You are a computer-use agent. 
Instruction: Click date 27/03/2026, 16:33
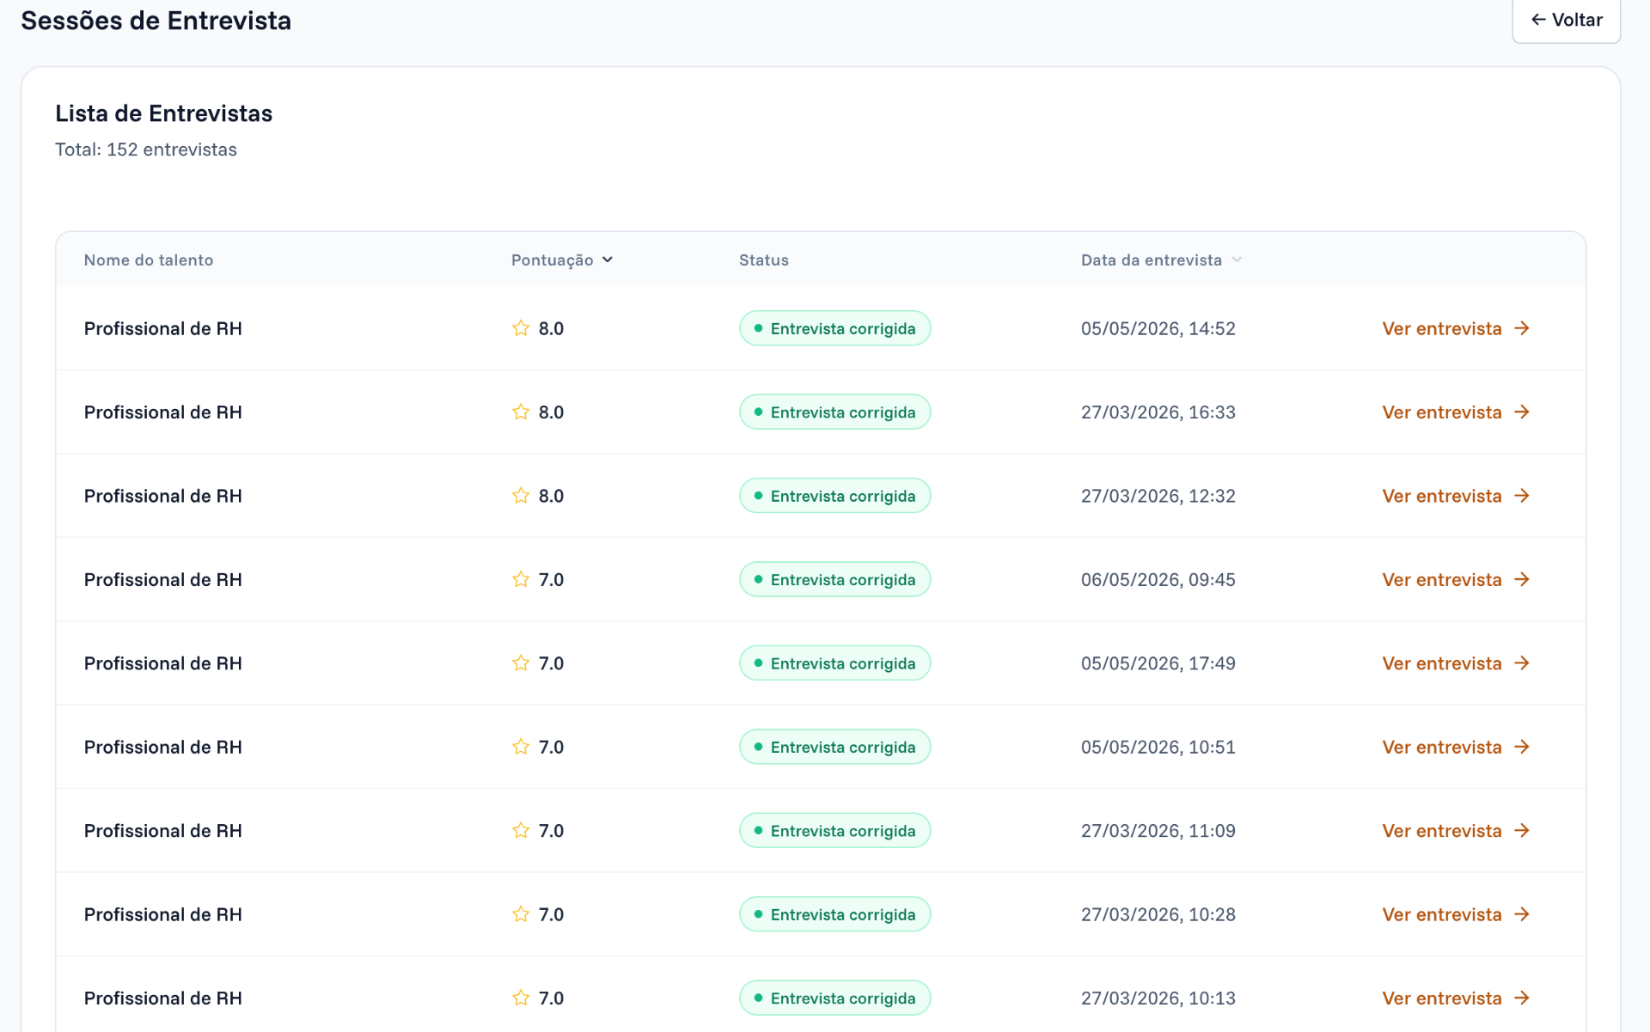1158,412
